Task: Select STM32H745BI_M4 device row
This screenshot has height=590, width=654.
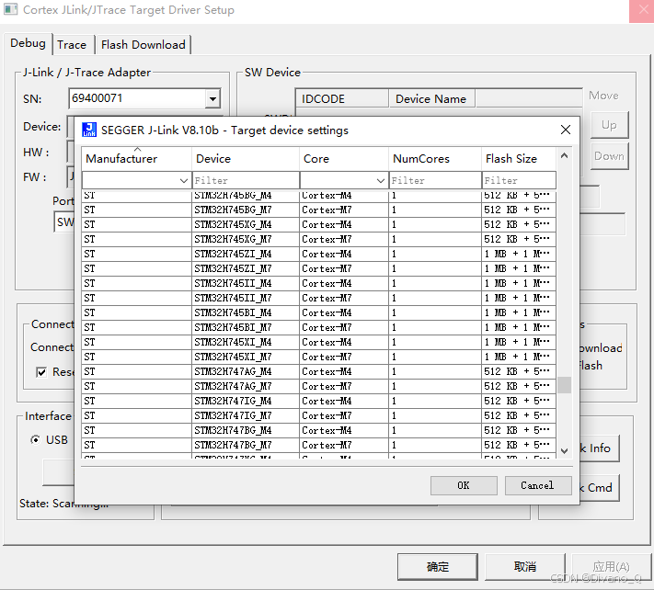Action: [318, 312]
